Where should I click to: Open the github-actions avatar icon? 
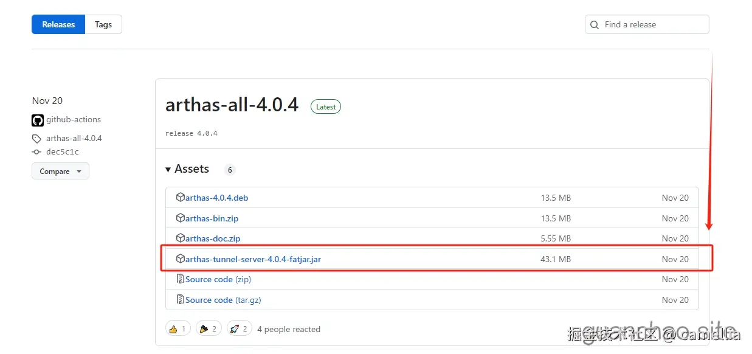(x=38, y=120)
